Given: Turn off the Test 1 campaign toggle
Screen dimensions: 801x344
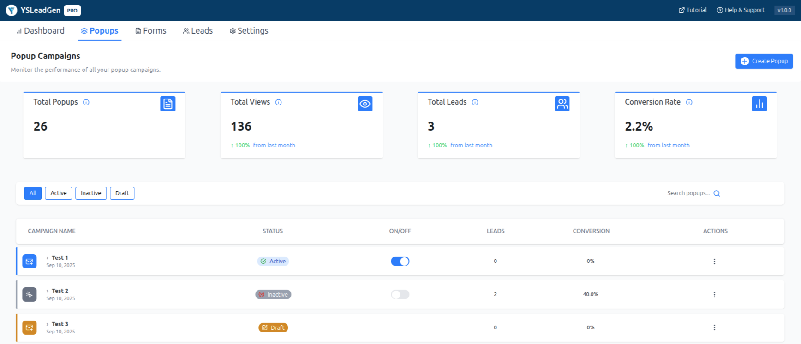Looking at the screenshot, I should click(x=400, y=262).
